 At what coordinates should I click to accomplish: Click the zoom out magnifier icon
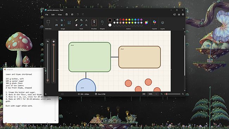click(161, 94)
